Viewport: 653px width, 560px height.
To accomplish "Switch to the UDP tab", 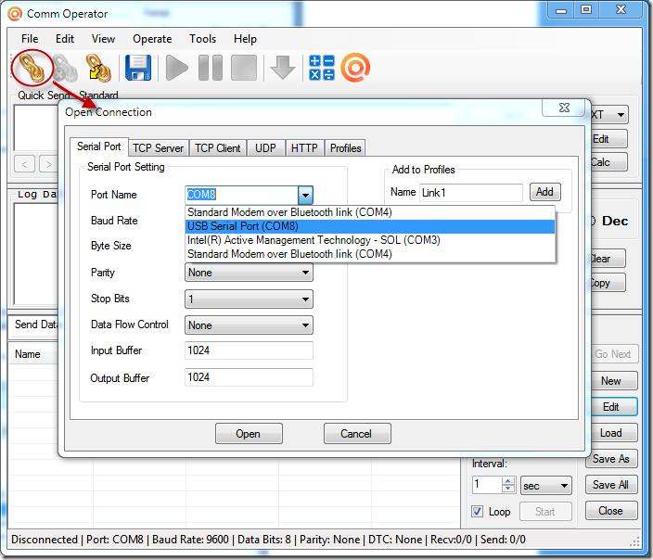I will click(265, 148).
